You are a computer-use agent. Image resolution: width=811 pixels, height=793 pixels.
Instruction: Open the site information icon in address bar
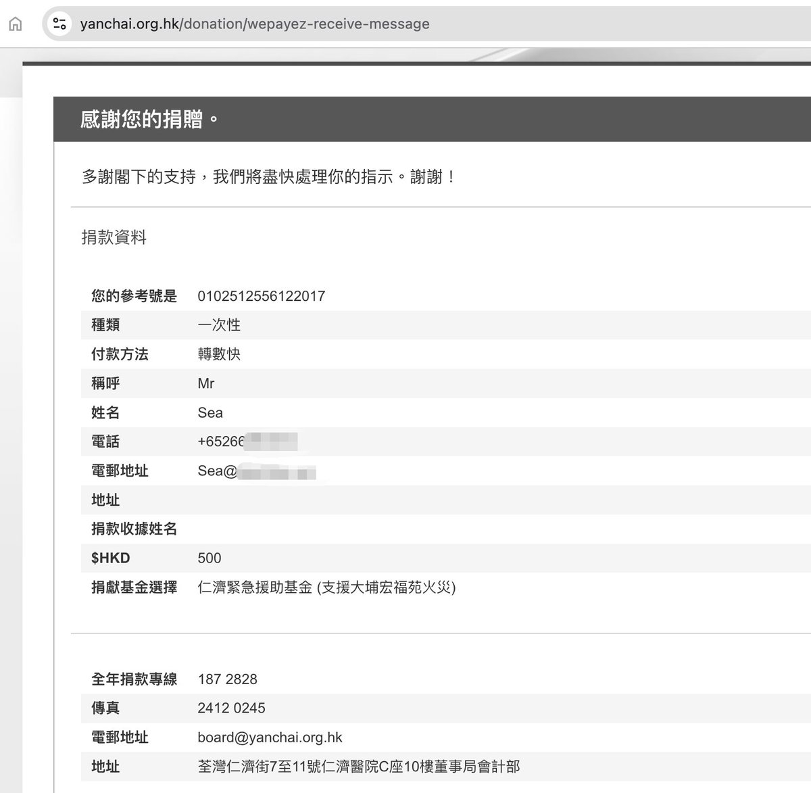(x=59, y=24)
